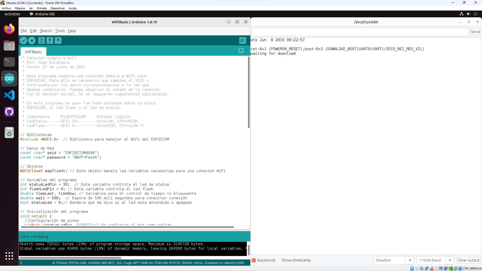
Task: Open the Tools menu
Action: coord(60,31)
